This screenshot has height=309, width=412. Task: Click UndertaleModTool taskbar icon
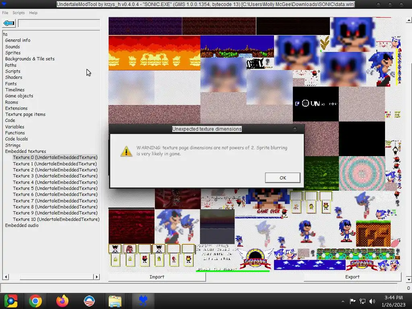pos(143,301)
